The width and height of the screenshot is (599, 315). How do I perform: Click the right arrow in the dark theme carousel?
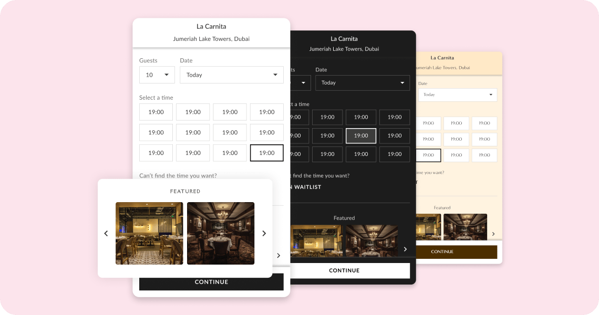point(405,249)
